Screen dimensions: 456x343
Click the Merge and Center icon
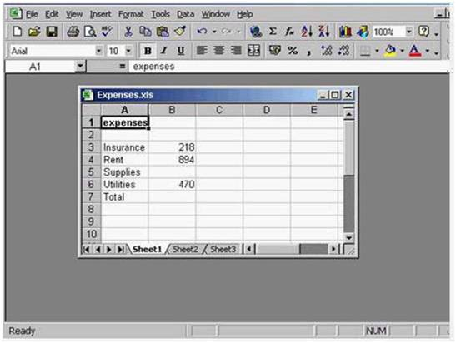point(253,51)
